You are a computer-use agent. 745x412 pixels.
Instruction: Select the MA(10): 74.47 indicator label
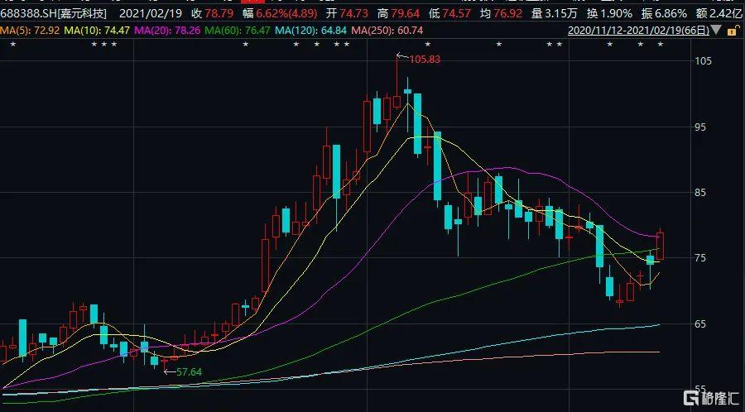click(x=98, y=31)
